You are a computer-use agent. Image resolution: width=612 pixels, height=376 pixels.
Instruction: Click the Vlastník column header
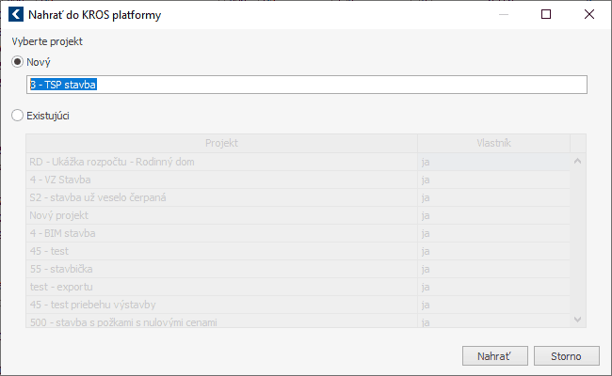[x=493, y=143]
